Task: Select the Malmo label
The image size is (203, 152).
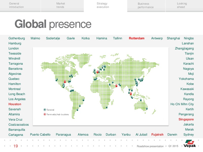Action: click(35, 38)
